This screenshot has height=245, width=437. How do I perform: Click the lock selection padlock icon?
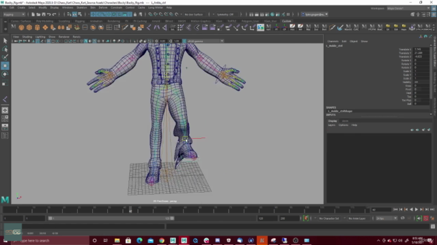[135, 14]
